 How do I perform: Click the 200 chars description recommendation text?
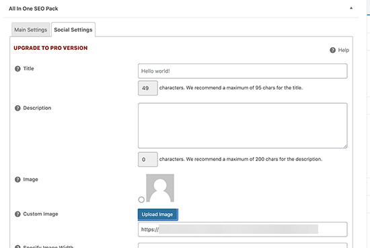click(241, 159)
